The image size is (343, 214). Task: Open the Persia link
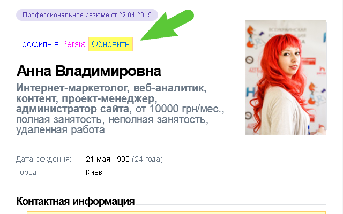[73, 44]
